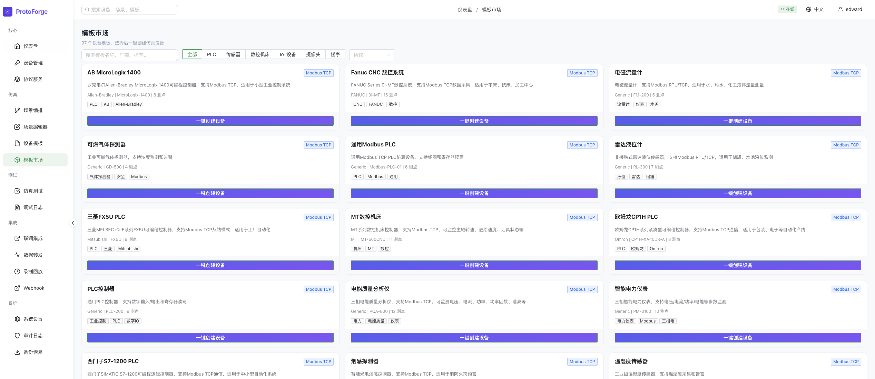Viewport: 875px width, 379px height.
Task: Click the 烟感探测器 card title
Action: point(365,361)
